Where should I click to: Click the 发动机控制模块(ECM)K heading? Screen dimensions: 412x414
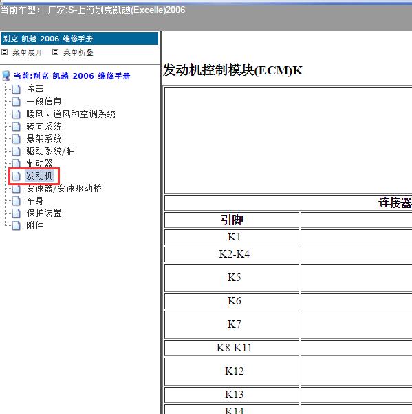[x=232, y=70]
